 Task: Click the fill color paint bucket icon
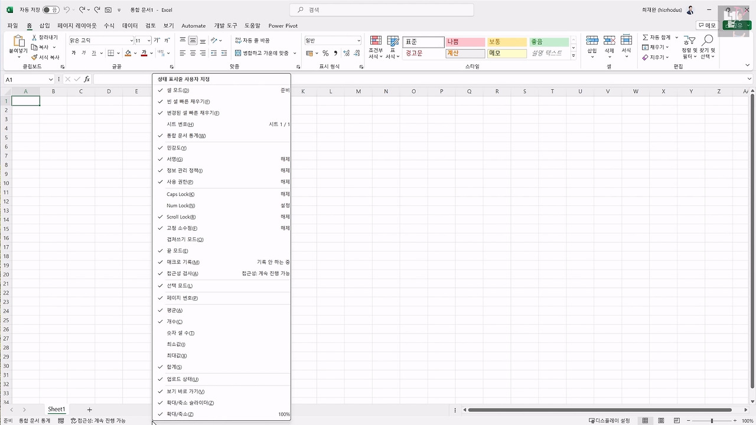tap(128, 53)
